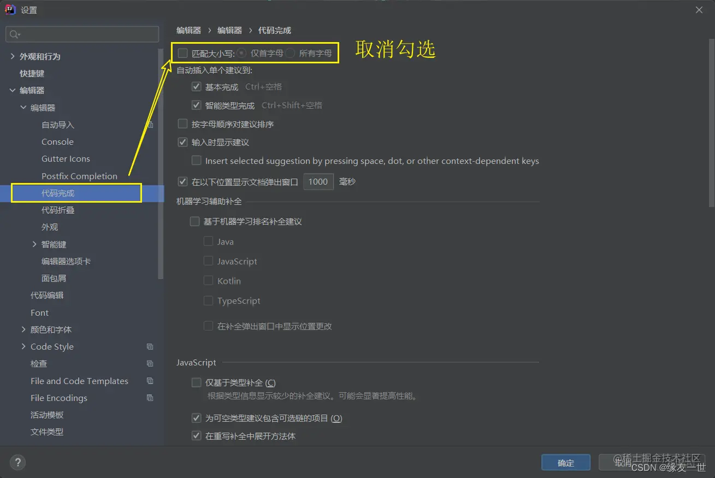Collapse the 编辑器 tree node
The width and height of the screenshot is (715, 478).
[x=14, y=90]
